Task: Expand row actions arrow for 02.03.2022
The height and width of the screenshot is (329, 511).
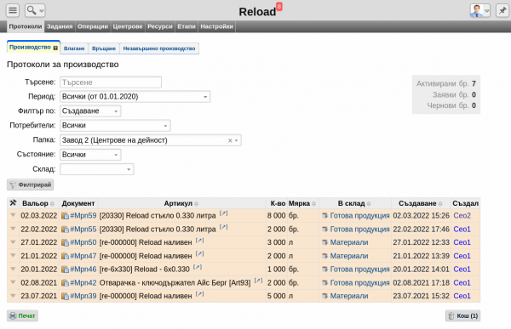Action: click(x=13, y=215)
